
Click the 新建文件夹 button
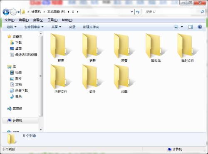pyautogui.click(x=91, y=27)
